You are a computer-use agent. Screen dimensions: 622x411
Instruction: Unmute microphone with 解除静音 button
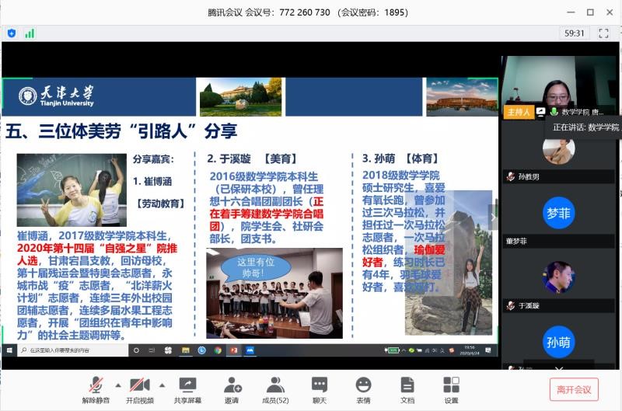96,389
